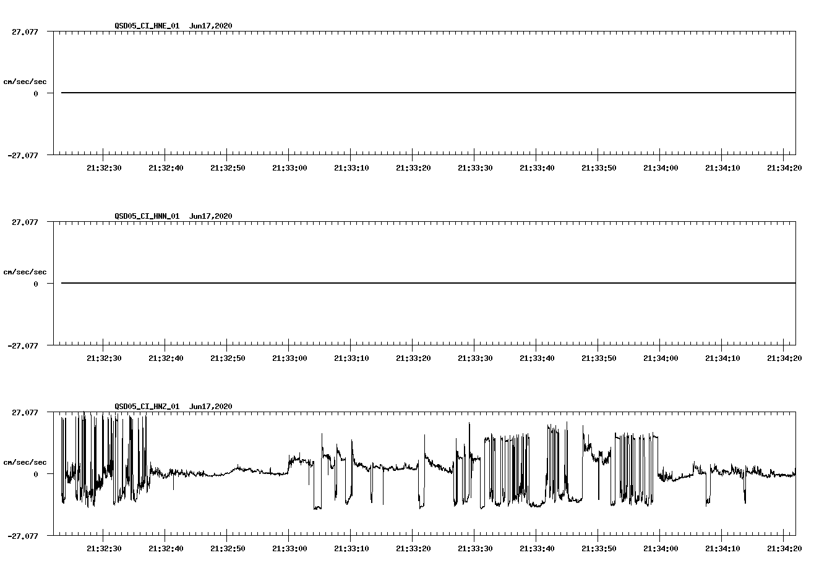Click the 21:33:30 time label under HNN plot

(x=475, y=358)
